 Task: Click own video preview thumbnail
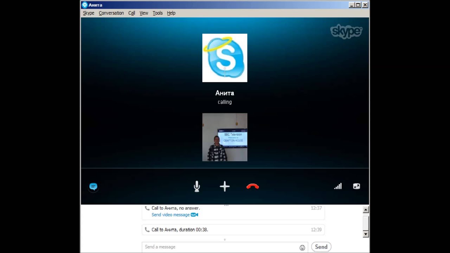click(225, 137)
